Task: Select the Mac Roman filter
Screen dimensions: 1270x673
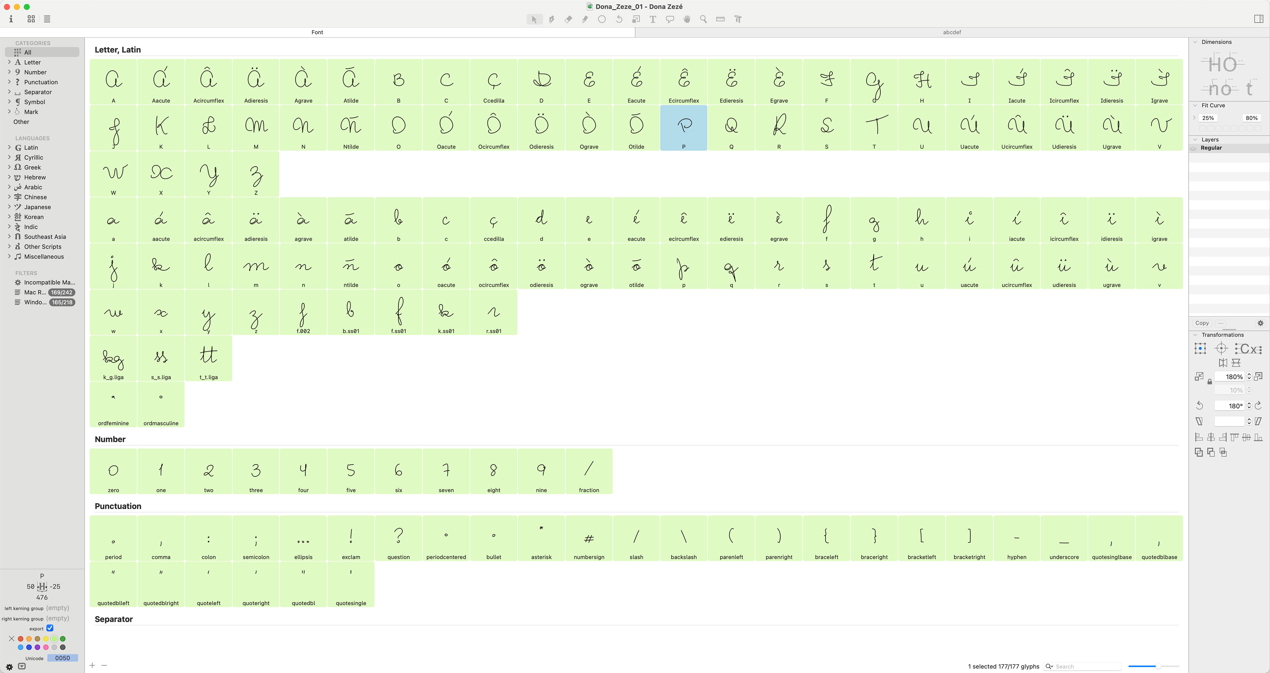Action: [44, 292]
